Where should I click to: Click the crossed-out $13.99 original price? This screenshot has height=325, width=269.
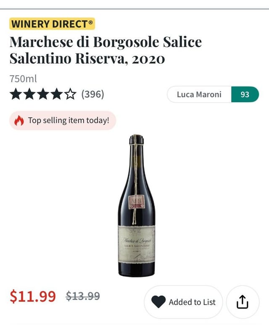pos(83,296)
